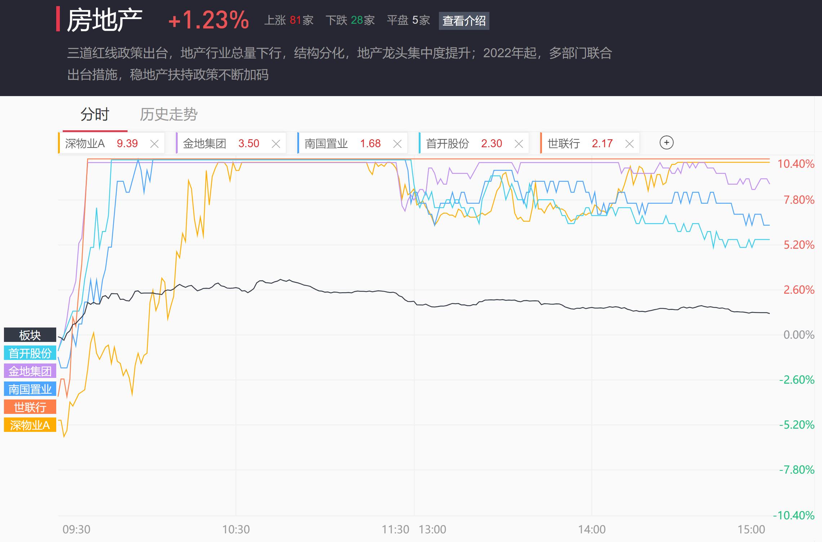
Task: Toggle 南国置业 legend label
Action: click(30, 389)
